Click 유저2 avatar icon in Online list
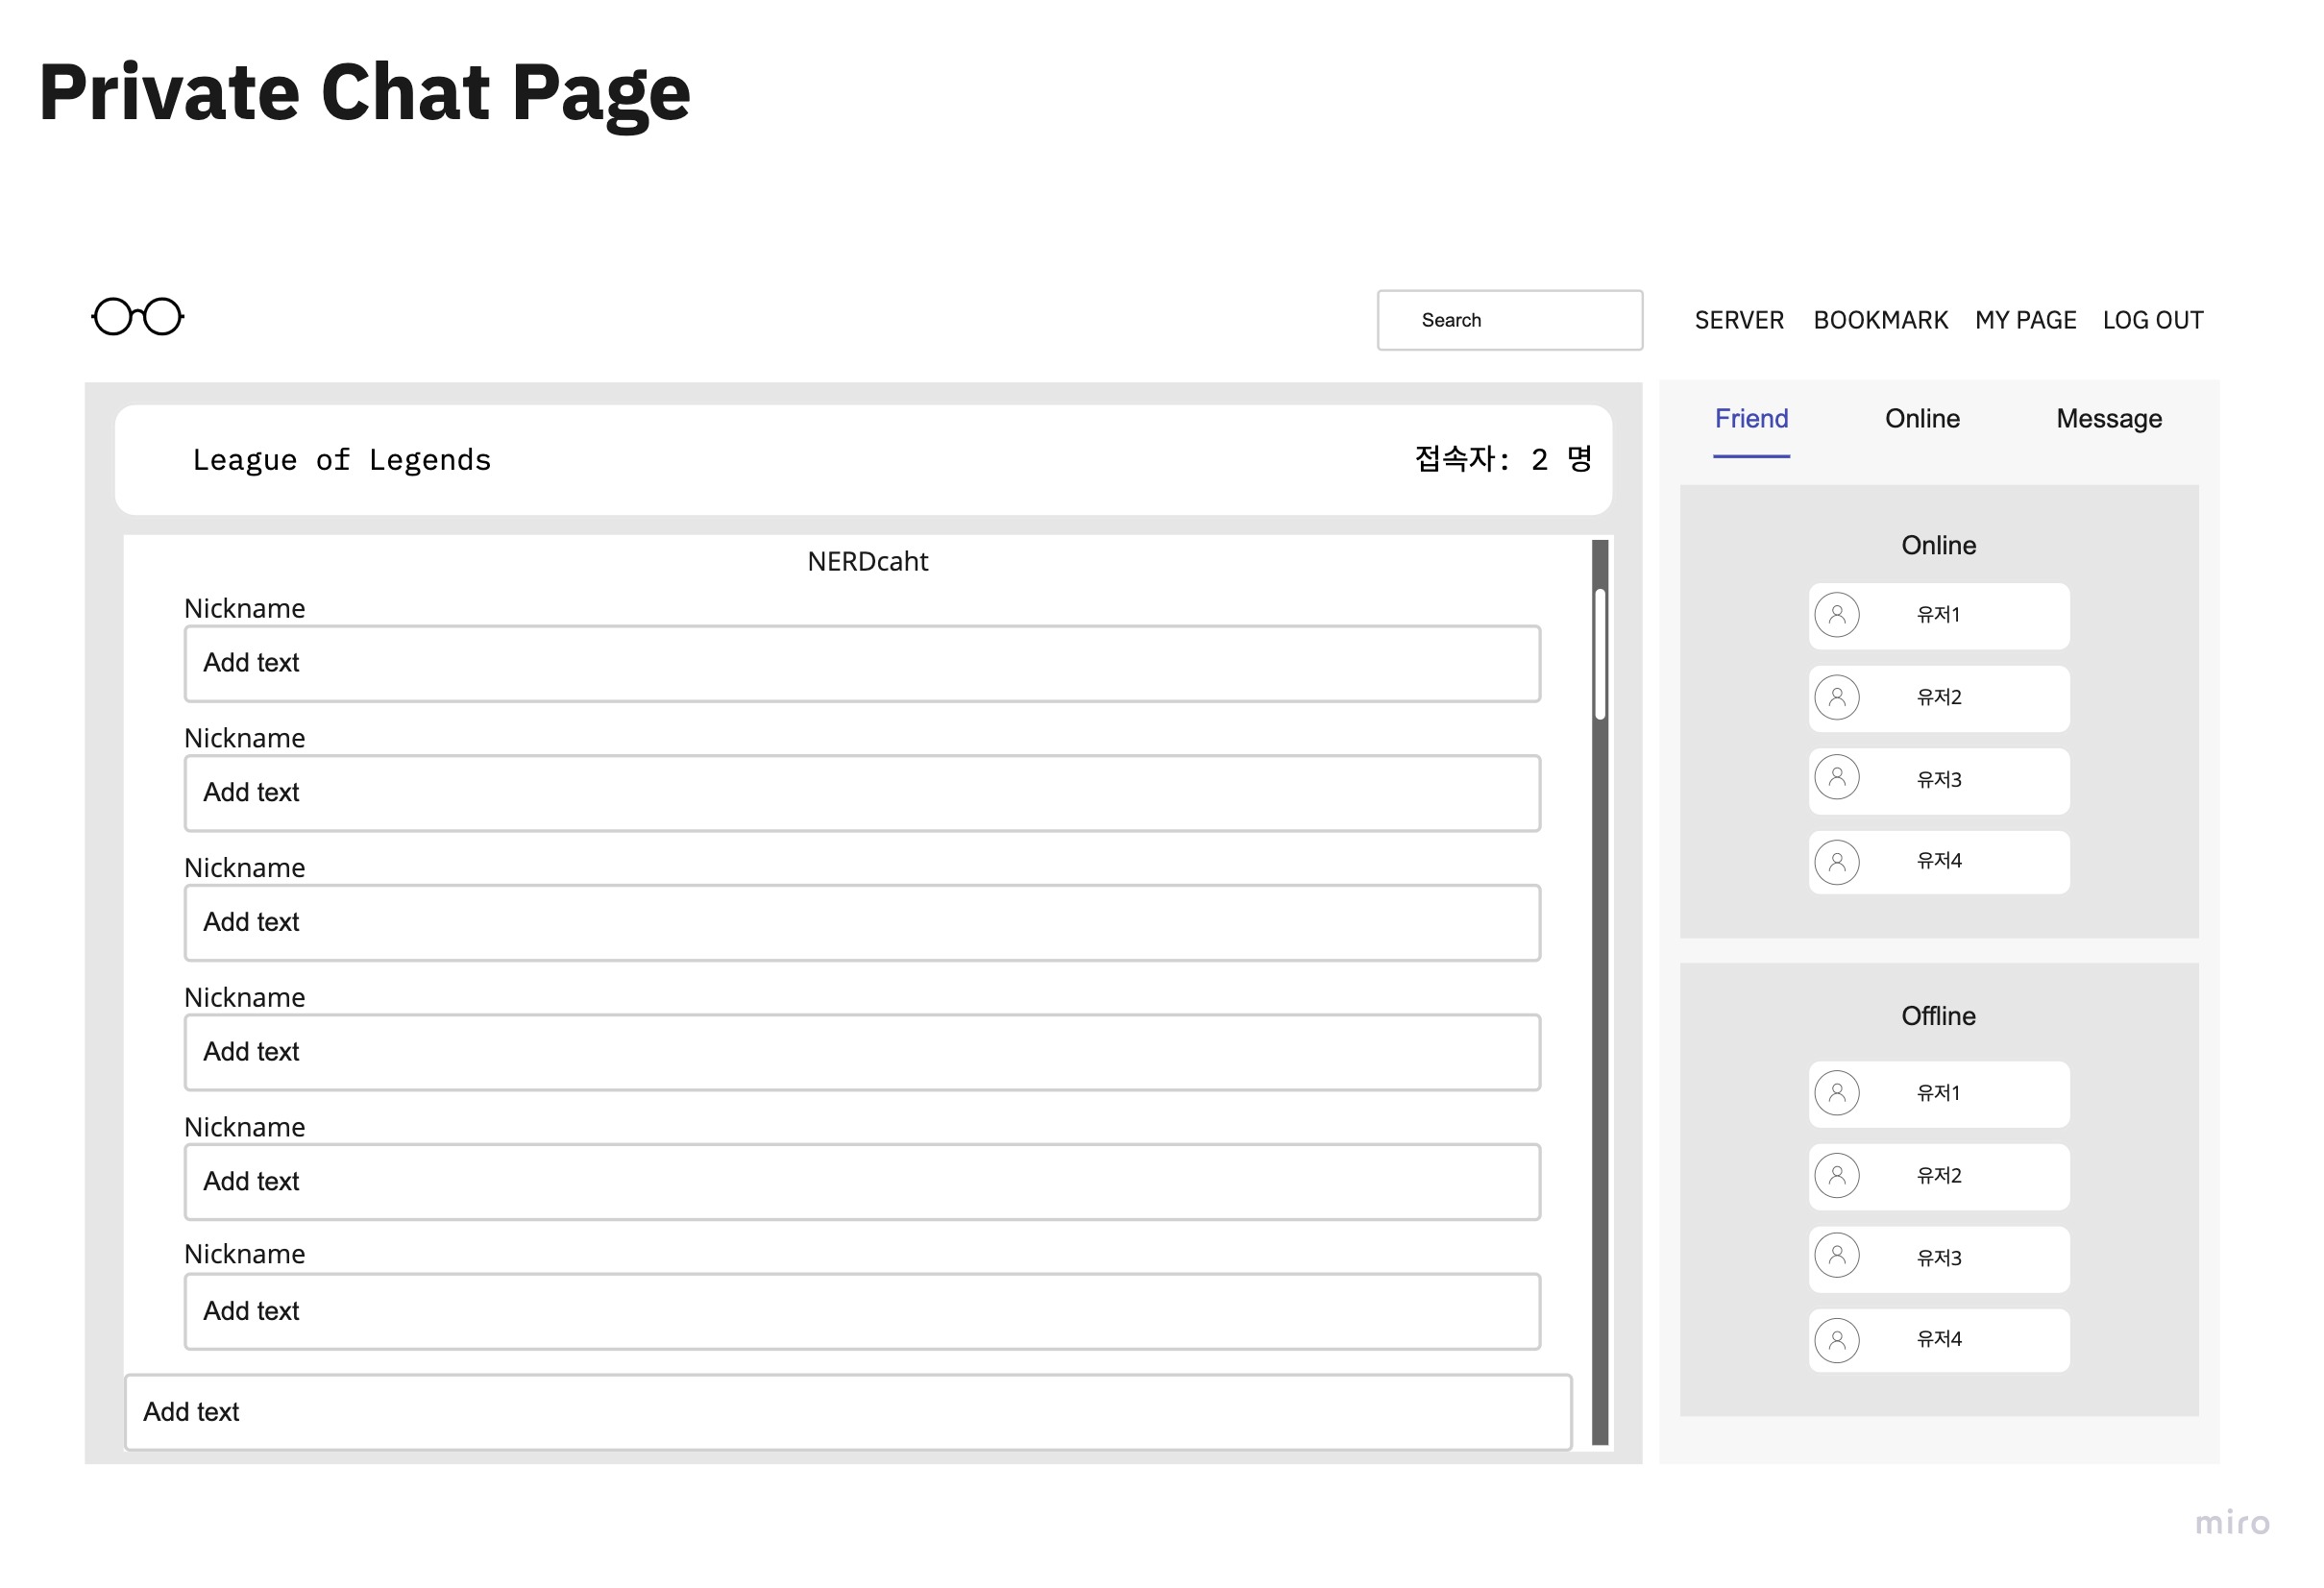The width and height of the screenshot is (2324, 1588). click(1836, 697)
